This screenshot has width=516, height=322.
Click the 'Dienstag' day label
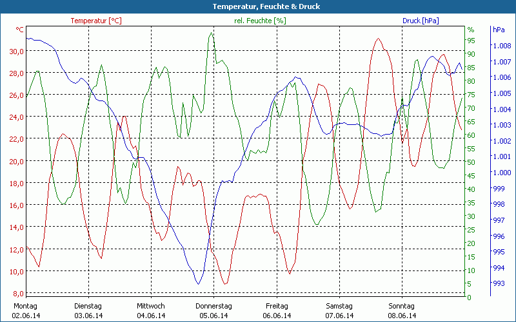pos(88,306)
